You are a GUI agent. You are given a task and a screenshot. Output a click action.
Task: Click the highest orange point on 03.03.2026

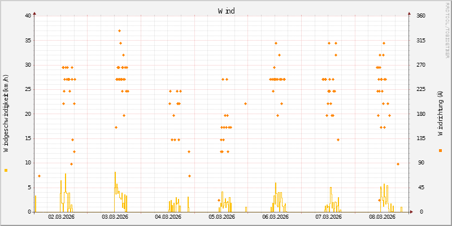click(x=119, y=31)
